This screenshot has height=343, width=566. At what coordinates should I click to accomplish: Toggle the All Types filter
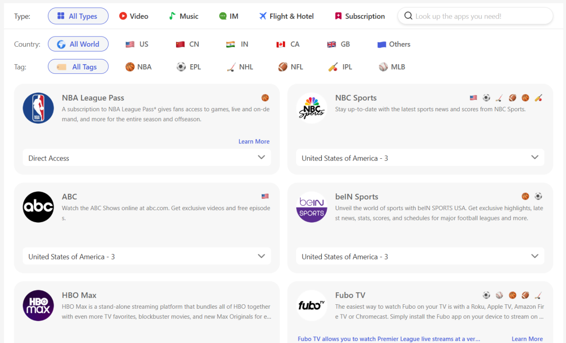click(78, 16)
